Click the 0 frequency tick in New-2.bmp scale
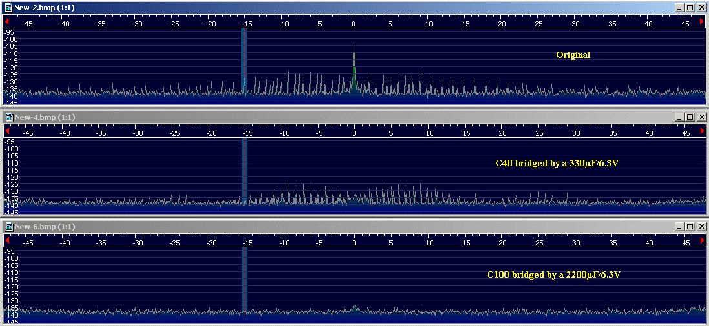 (354, 24)
